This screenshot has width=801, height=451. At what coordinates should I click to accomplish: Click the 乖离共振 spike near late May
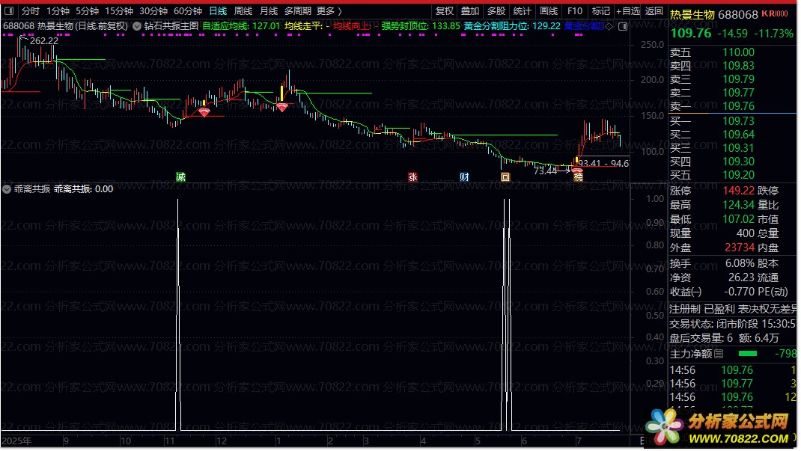507,315
